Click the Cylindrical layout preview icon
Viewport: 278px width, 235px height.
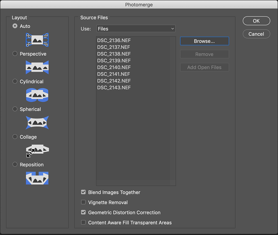37,95
